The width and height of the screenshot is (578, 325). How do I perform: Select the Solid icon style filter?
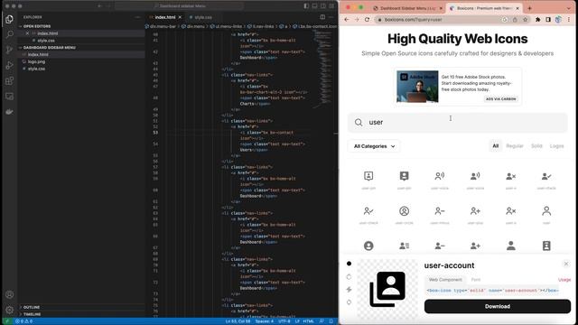(536, 146)
